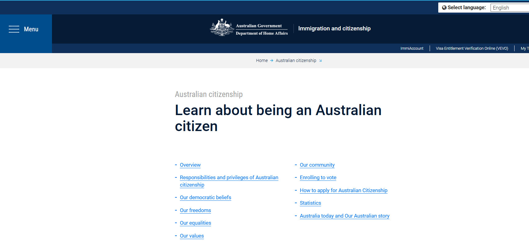Click the grey 'Australian citizenship' subtitle above the heading

tap(209, 94)
